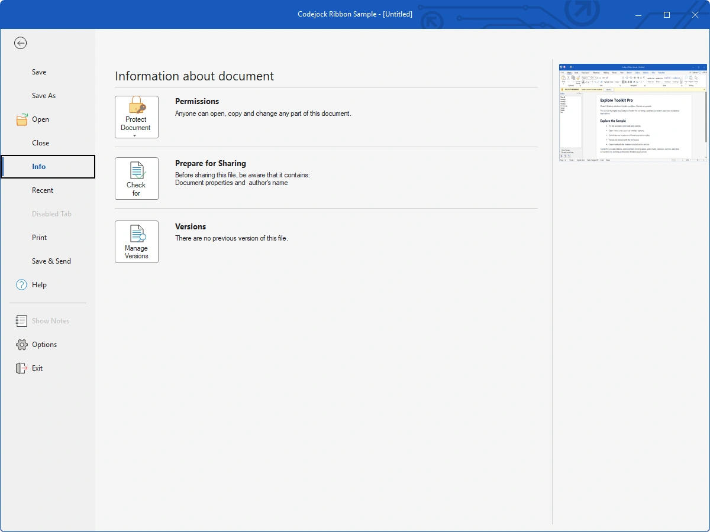Click 'Document properties and author's name' text
Screen dimensions: 710x532
point(231,183)
